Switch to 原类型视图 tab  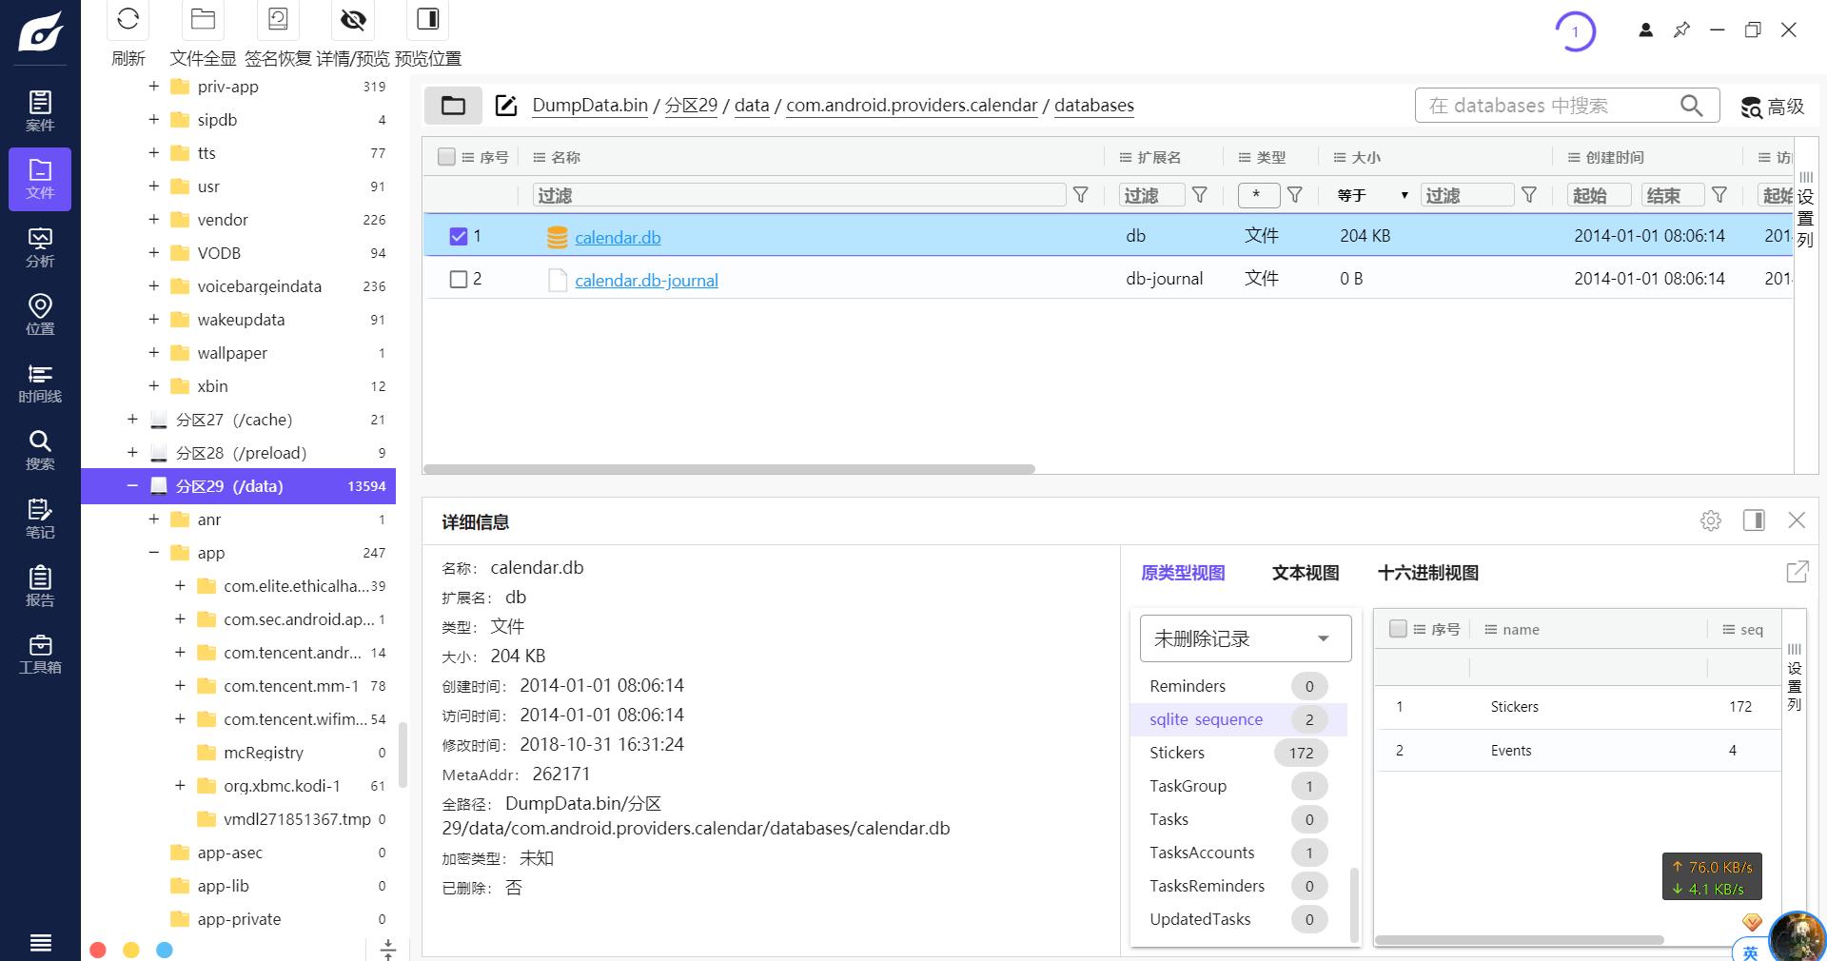[1183, 573]
